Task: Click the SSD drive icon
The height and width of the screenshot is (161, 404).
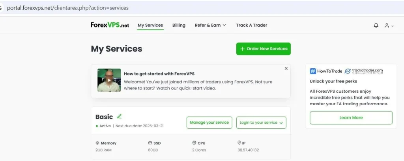Action: pyautogui.click(x=150, y=143)
